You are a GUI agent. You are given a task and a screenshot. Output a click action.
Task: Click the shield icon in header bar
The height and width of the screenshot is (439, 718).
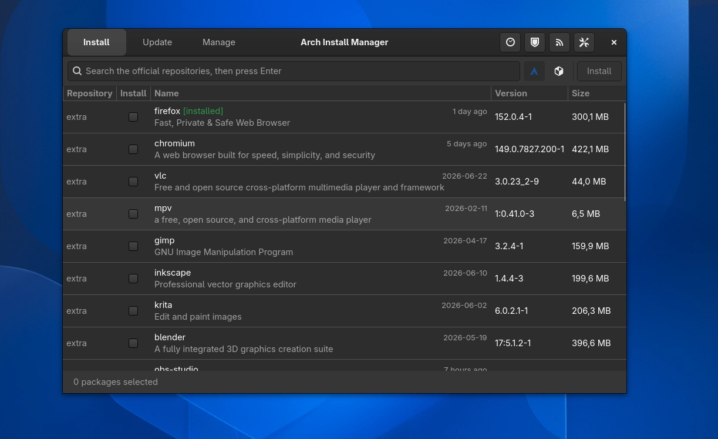[535, 42]
